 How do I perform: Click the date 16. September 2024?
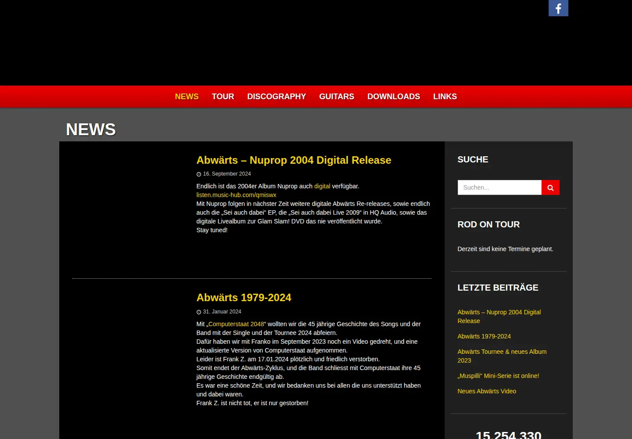tap(227, 174)
